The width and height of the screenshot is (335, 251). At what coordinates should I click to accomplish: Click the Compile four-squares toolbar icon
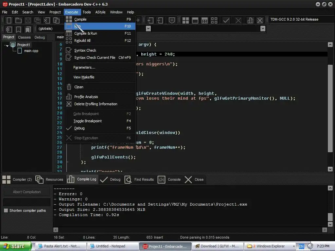(x=185, y=21)
